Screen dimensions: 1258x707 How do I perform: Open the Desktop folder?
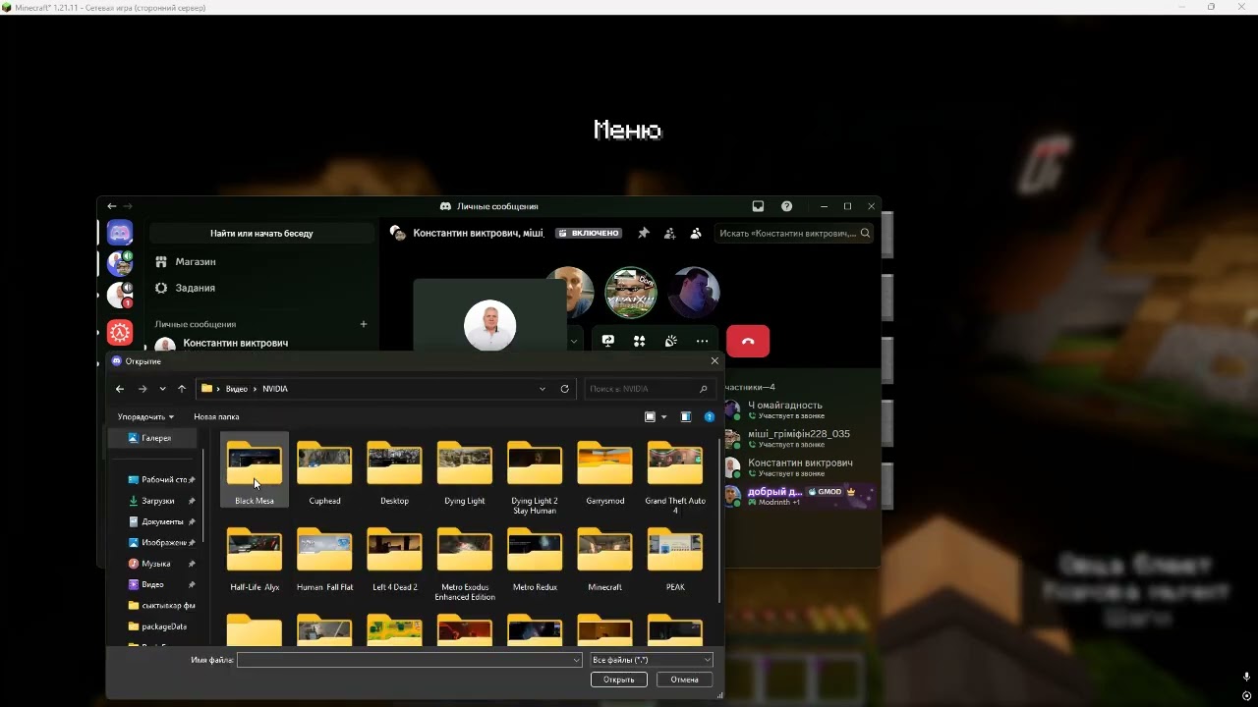click(x=394, y=470)
